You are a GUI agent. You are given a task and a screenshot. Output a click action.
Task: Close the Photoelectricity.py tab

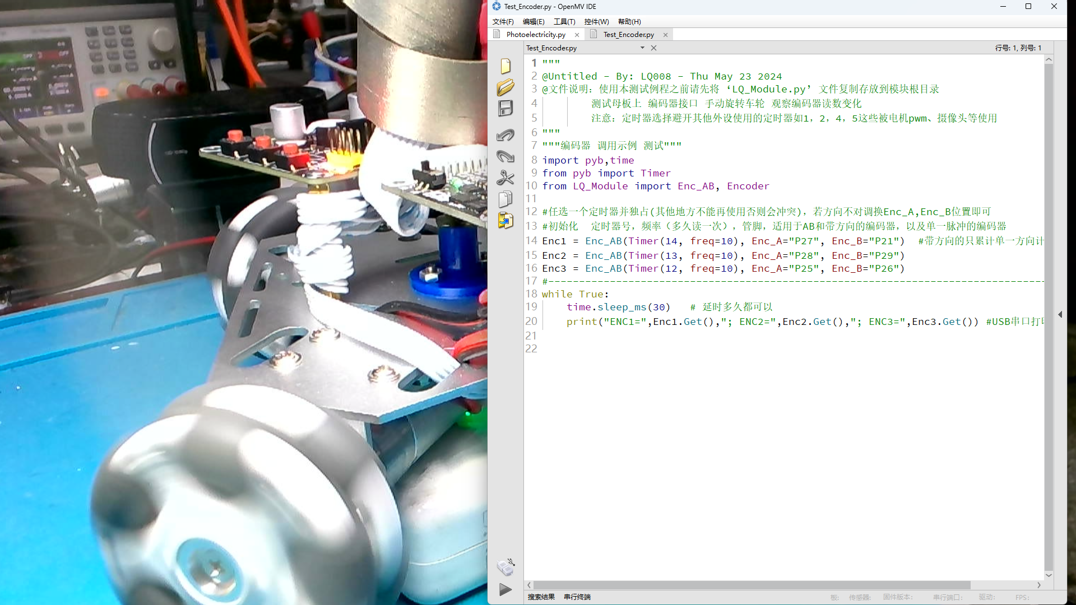point(577,35)
